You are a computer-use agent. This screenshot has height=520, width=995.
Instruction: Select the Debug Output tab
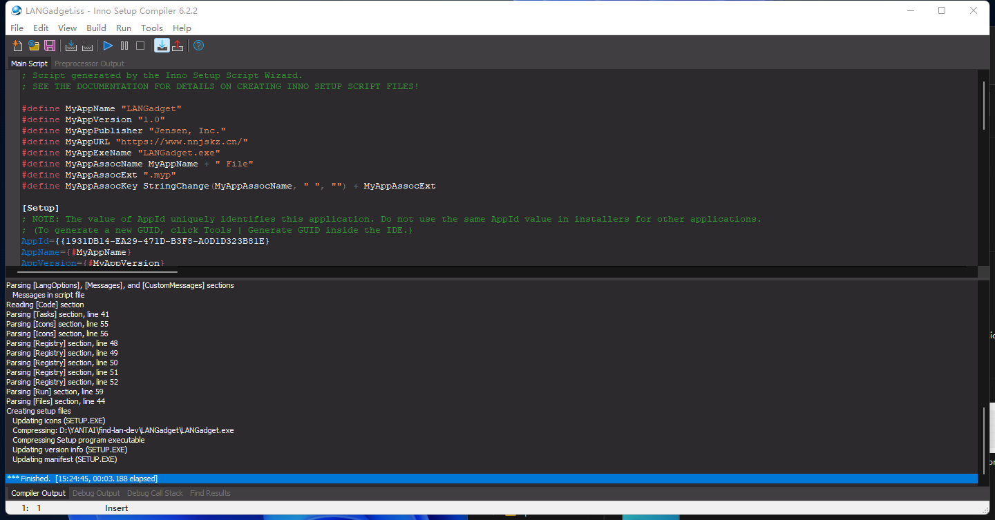[96, 493]
